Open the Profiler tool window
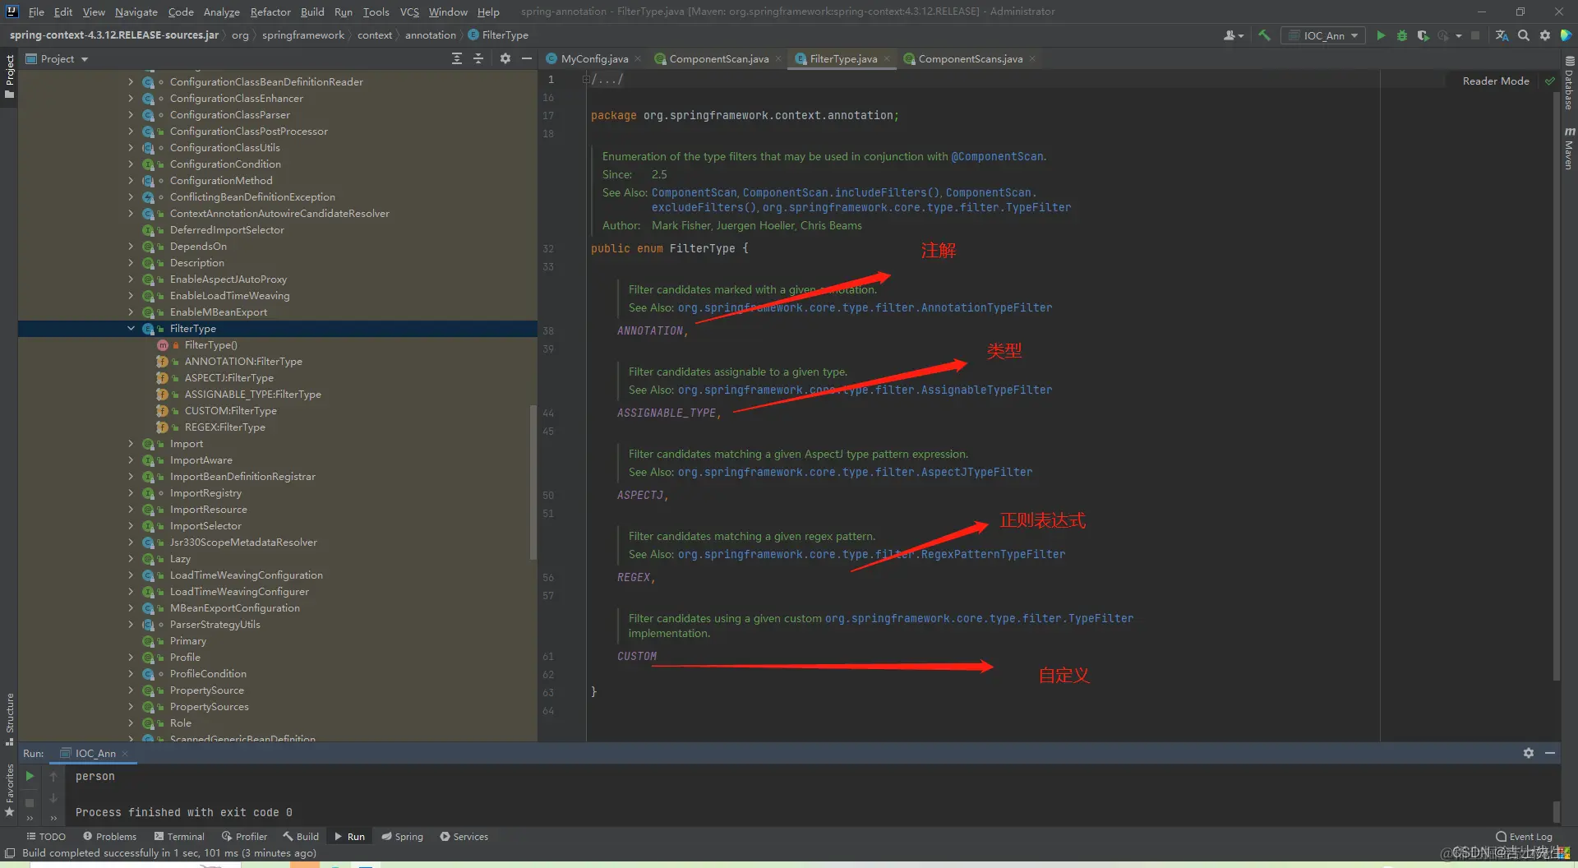The image size is (1578, 868). (244, 837)
